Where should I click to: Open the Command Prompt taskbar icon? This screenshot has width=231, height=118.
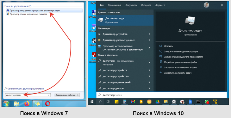coord(198,102)
